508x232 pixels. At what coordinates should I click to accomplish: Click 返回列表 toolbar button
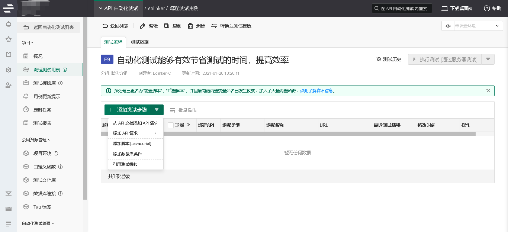116,26
